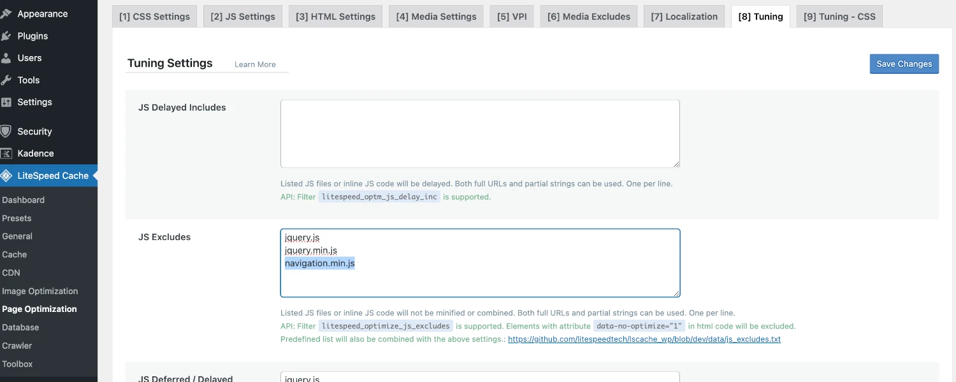Open the Learn More link
This screenshot has width=956, height=382.
coord(255,64)
